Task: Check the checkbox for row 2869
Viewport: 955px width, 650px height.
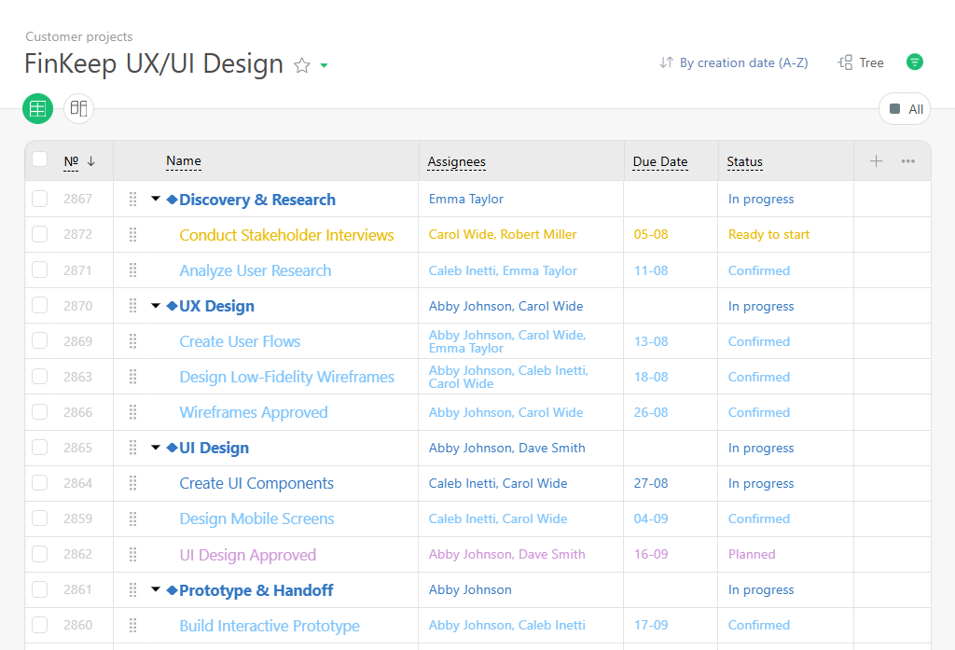Action: pyautogui.click(x=39, y=340)
